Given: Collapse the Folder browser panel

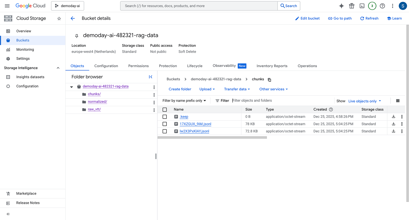Looking at the screenshot, I should [x=151, y=77].
